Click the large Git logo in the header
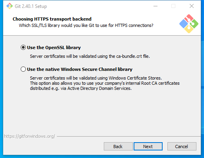The image size is (204, 158). pos(189,24)
